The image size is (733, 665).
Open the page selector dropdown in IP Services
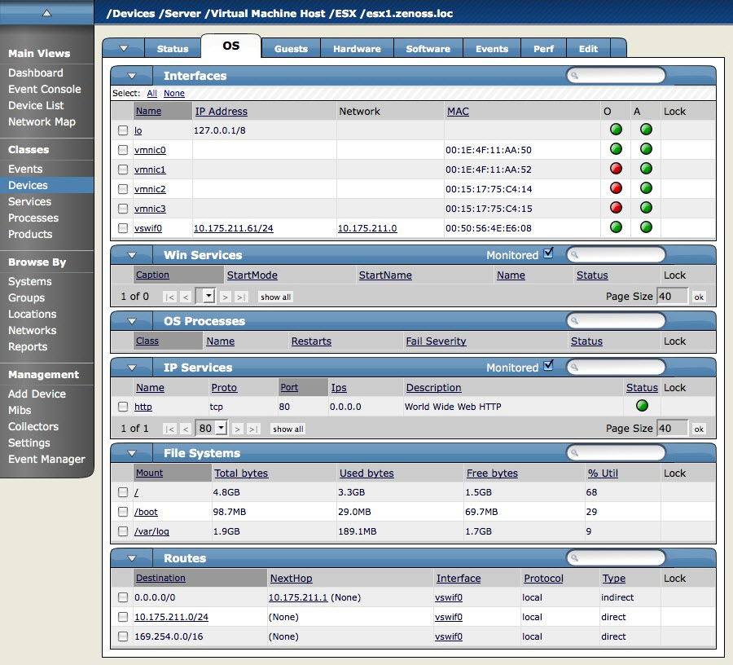click(x=221, y=429)
